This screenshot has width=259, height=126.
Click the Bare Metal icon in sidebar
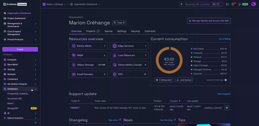(5, 65)
